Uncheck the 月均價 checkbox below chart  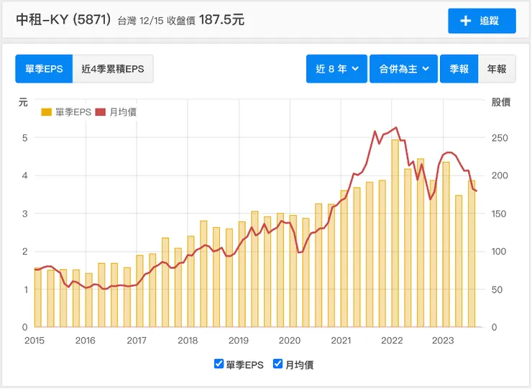278,364
